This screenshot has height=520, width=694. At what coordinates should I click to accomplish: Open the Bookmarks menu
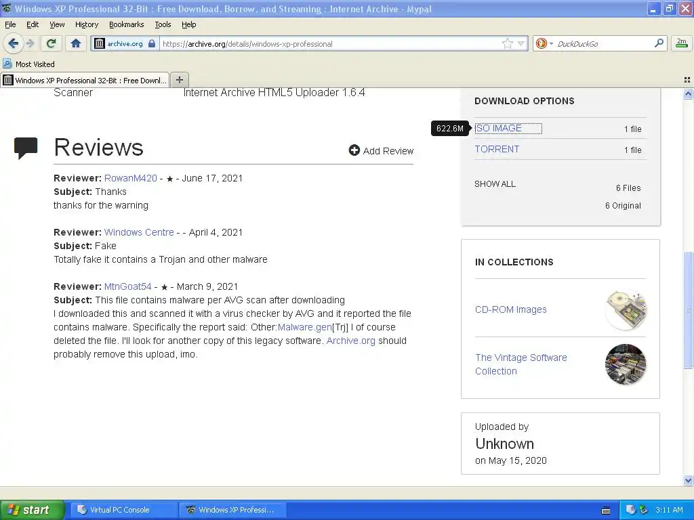(x=127, y=24)
